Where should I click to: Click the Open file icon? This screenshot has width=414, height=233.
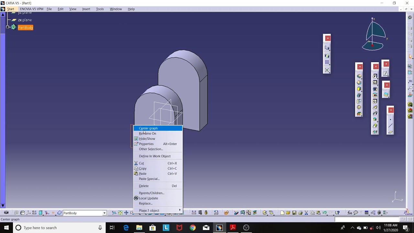point(288,213)
